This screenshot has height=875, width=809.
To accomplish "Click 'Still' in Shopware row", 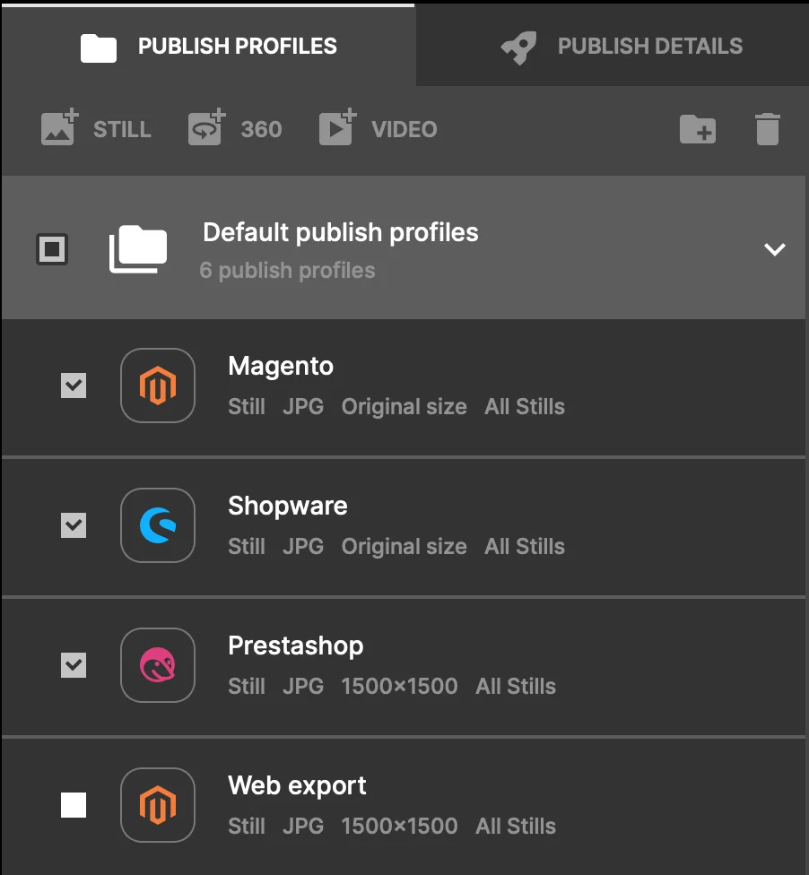I will tap(247, 546).
